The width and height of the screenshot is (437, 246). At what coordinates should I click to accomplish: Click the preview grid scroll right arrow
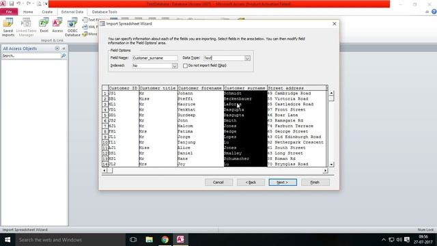(x=325, y=170)
